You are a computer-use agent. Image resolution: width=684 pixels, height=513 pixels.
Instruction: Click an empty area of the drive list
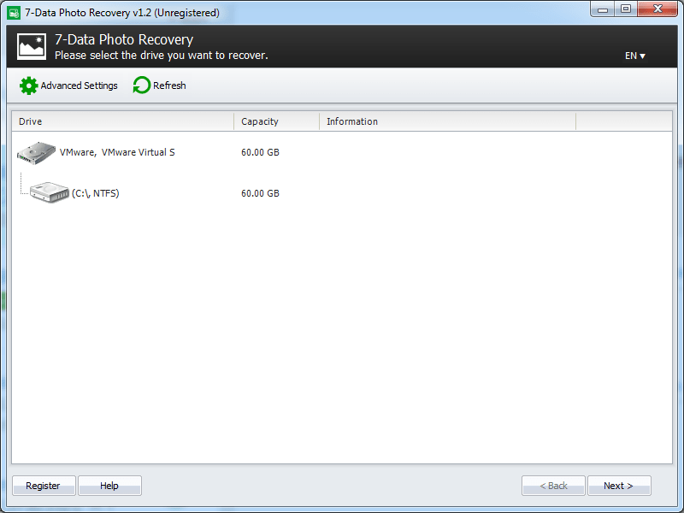pos(342,342)
